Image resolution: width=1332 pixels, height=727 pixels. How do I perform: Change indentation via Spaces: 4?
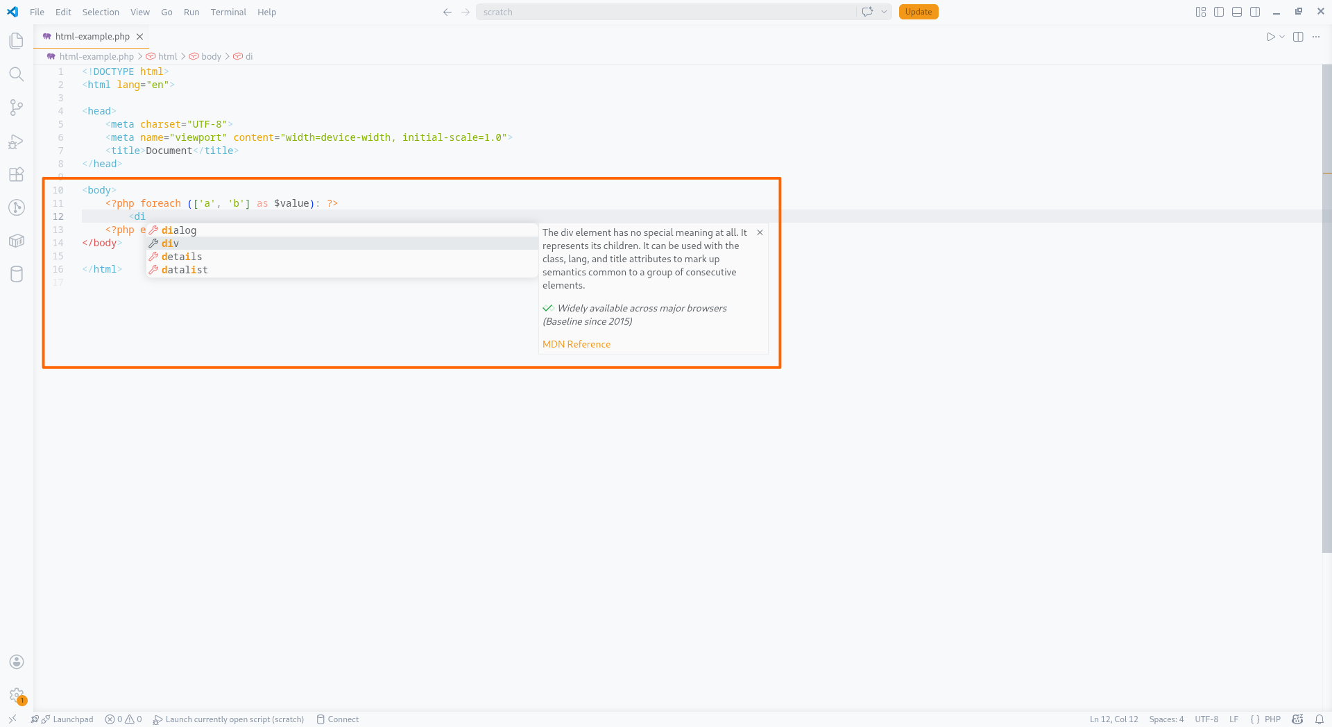1166,719
